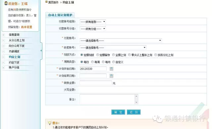Image resolution: width=212 pixels, height=129 pixels.
Task: Open the 向分公司下拨 menu item
Action: 17,46
